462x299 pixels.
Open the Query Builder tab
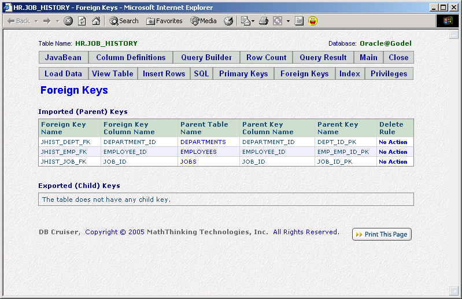(206, 57)
